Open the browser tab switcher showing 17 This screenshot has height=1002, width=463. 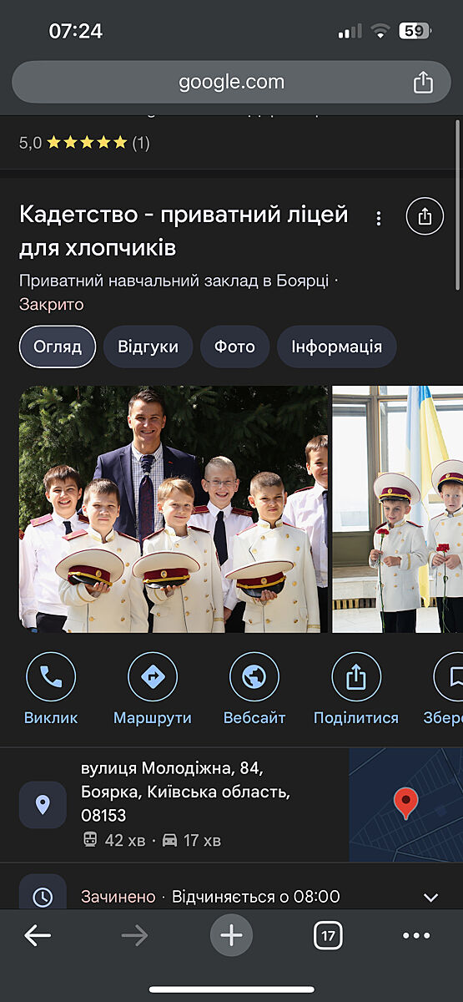[328, 935]
